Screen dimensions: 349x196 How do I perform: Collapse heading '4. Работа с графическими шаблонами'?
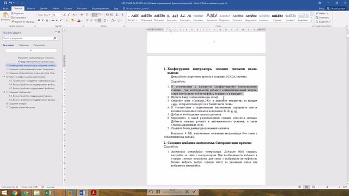pyautogui.click(x=4, y=77)
